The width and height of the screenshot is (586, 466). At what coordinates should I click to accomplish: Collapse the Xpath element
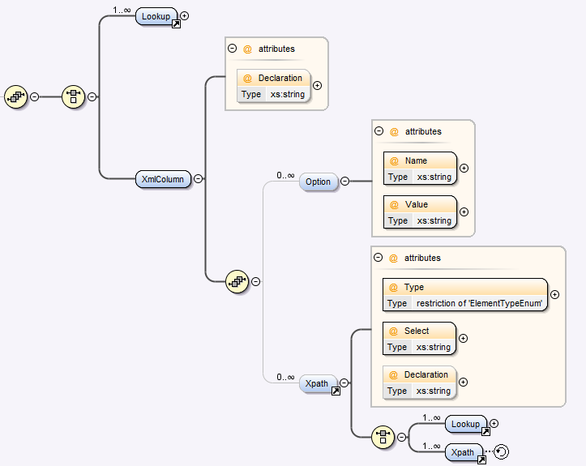[x=344, y=383]
